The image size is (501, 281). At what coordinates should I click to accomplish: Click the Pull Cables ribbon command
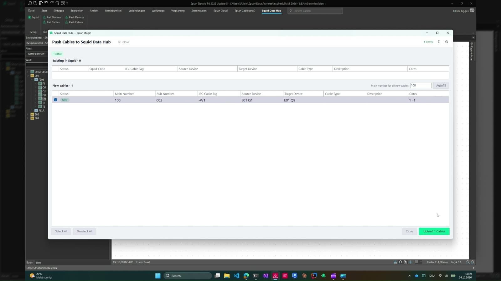51,22
